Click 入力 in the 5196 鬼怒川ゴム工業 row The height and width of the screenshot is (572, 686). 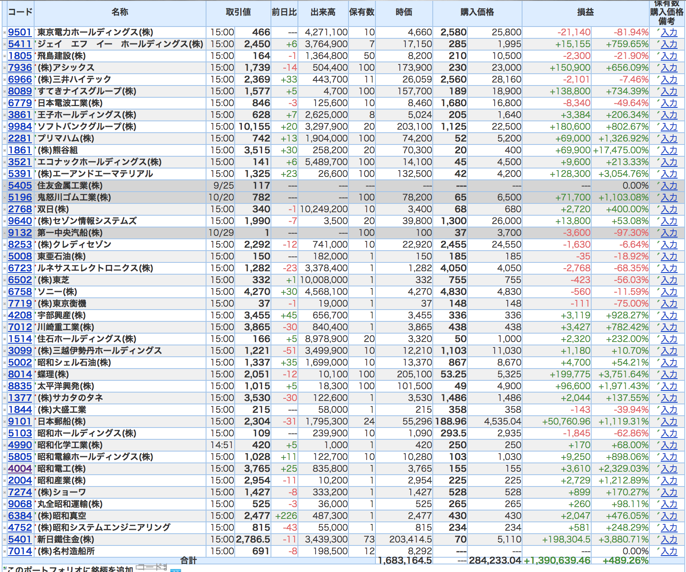click(669, 198)
